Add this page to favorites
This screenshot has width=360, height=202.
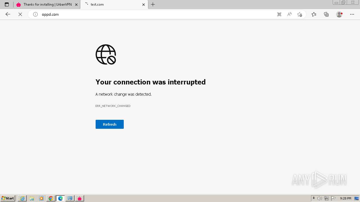(x=300, y=14)
